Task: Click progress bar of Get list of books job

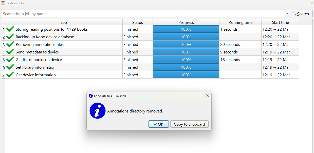Action: click(x=186, y=60)
